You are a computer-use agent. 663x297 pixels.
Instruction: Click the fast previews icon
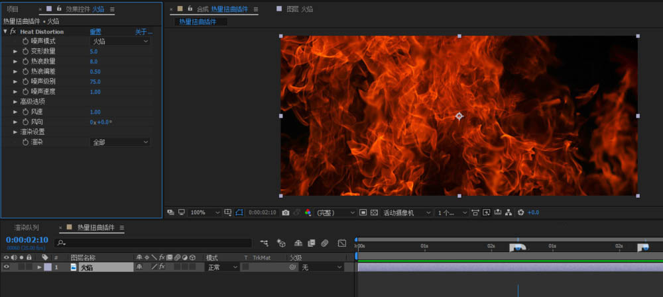487,212
